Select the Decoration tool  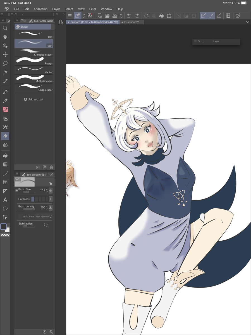pos(5,127)
